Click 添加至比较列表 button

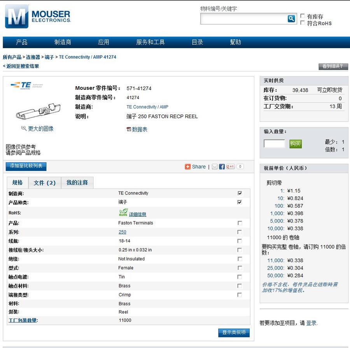coord(26,166)
